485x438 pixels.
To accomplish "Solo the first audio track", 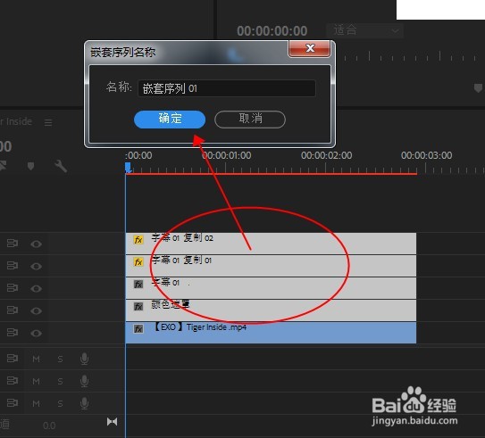I will point(61,359).
